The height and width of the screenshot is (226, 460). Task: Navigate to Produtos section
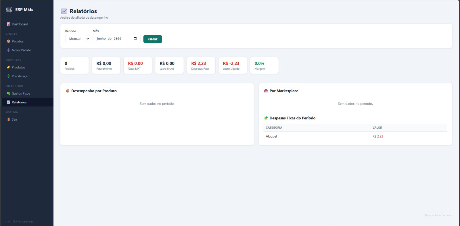[x=27, y=67]
